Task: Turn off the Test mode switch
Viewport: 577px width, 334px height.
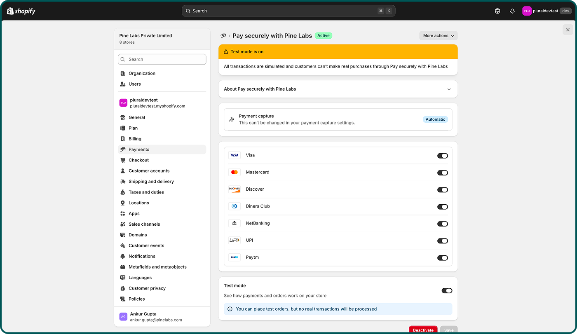Action: pos(447,291)
